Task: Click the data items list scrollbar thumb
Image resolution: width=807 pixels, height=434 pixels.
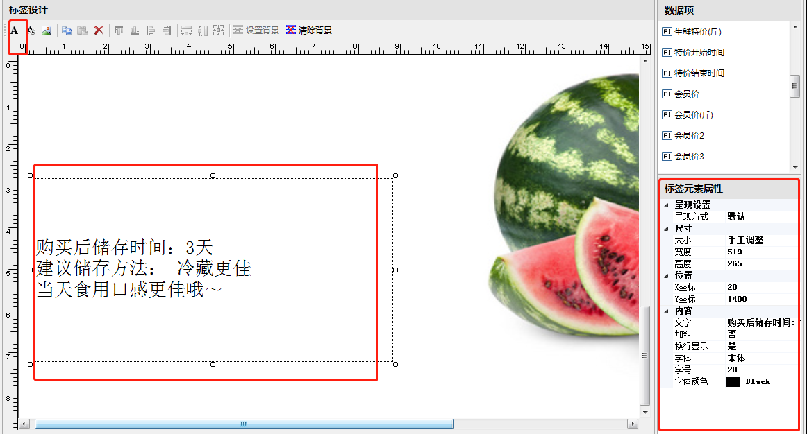Action: click(x=795, y=86)
